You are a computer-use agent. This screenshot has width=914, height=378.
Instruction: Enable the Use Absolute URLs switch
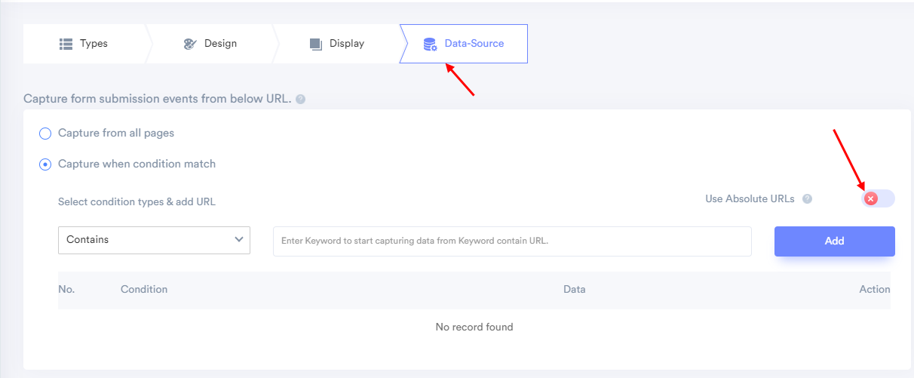879,198
